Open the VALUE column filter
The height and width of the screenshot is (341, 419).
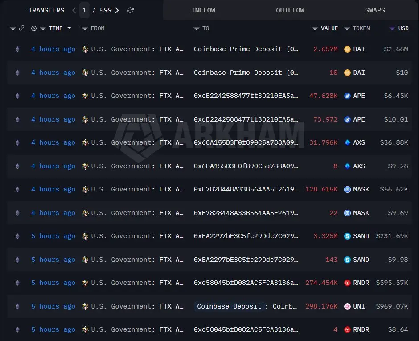315,28
